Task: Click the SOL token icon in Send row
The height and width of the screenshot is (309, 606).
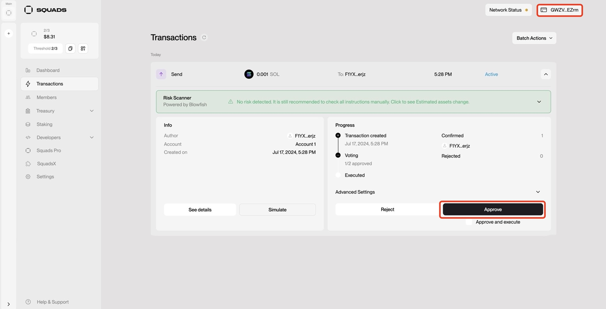Action: click(x=249, y=74)
